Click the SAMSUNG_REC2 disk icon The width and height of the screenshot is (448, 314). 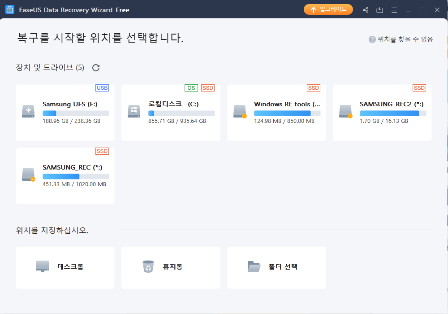coord(345,111)
